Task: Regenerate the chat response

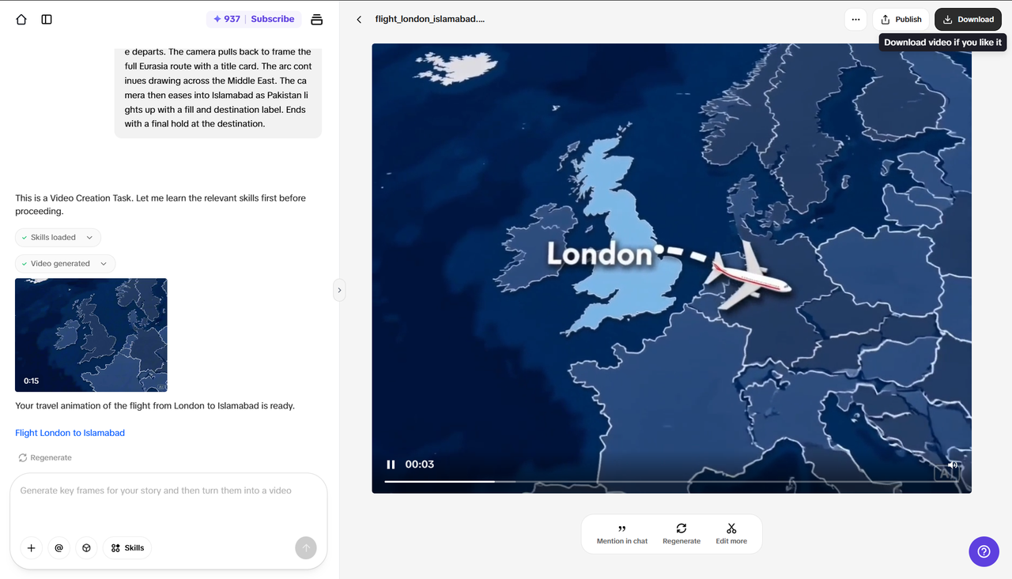Action: (x=45, y=457)
